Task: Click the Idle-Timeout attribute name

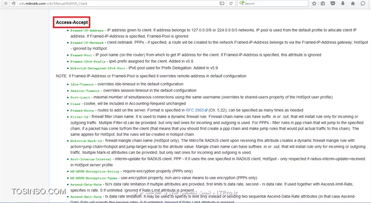Action: point(82,84)
